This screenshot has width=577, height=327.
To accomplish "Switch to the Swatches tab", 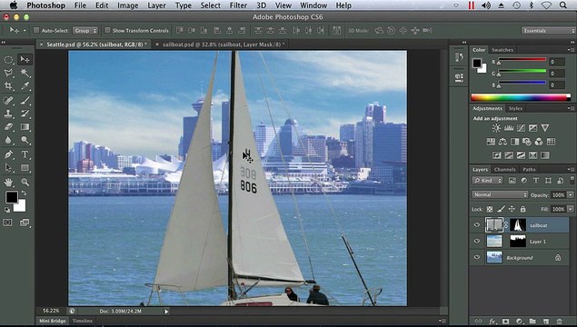I will pyautogui.click(x=502, y=50).
